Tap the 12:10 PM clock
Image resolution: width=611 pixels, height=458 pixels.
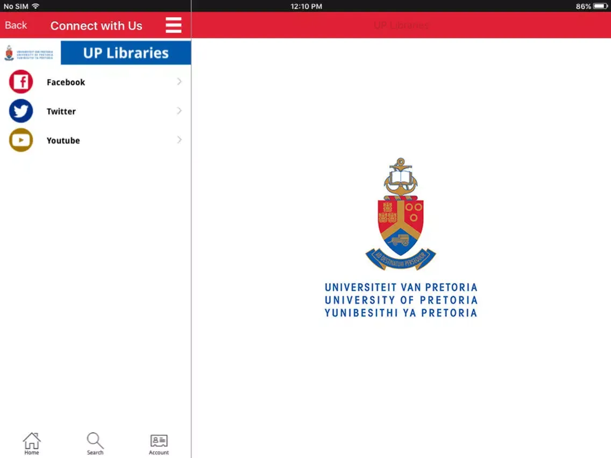pos(306,6)
